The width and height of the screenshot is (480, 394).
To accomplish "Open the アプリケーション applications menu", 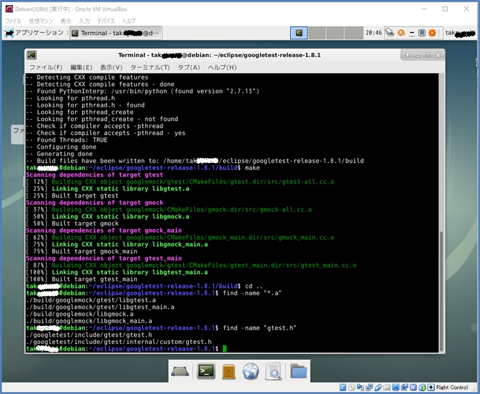I will pyautogui.click(x=34, y=33).
